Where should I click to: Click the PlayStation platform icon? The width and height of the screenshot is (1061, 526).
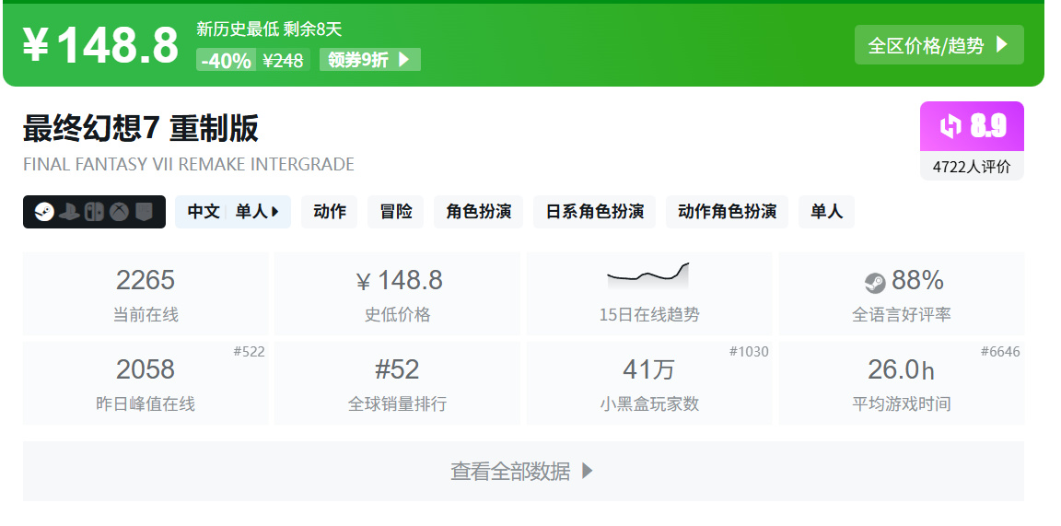pyautogui.click(x=69, y=212)
